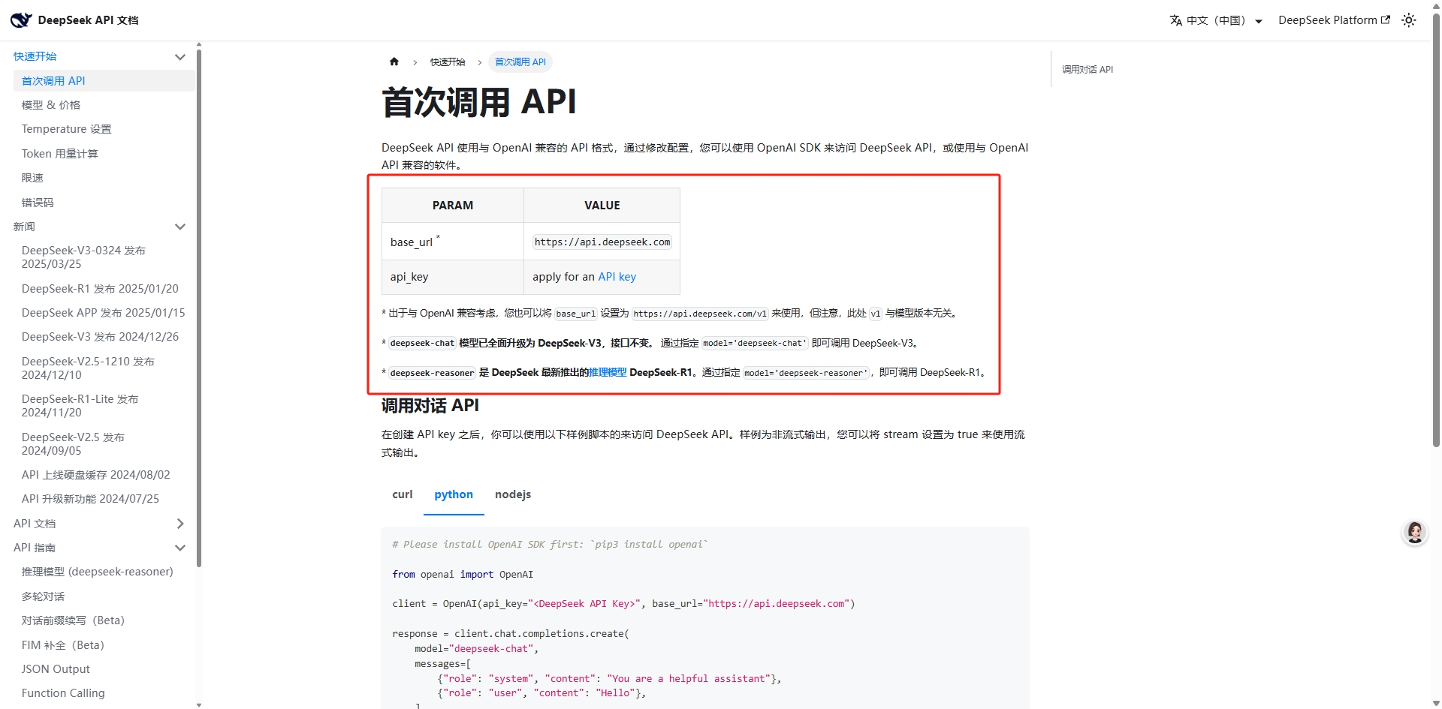
Task: Open the 中文 (中国) language dropdown
Action: tap(1217, 20)
